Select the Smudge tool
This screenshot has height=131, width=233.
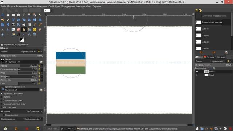pyautogui.click(x=40, y=29)
